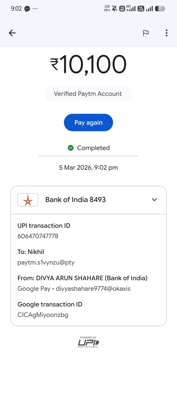Tap the Bank of India star logo
Image resolution: width=177 pixels, height=395 pixels.
(28, 200)
